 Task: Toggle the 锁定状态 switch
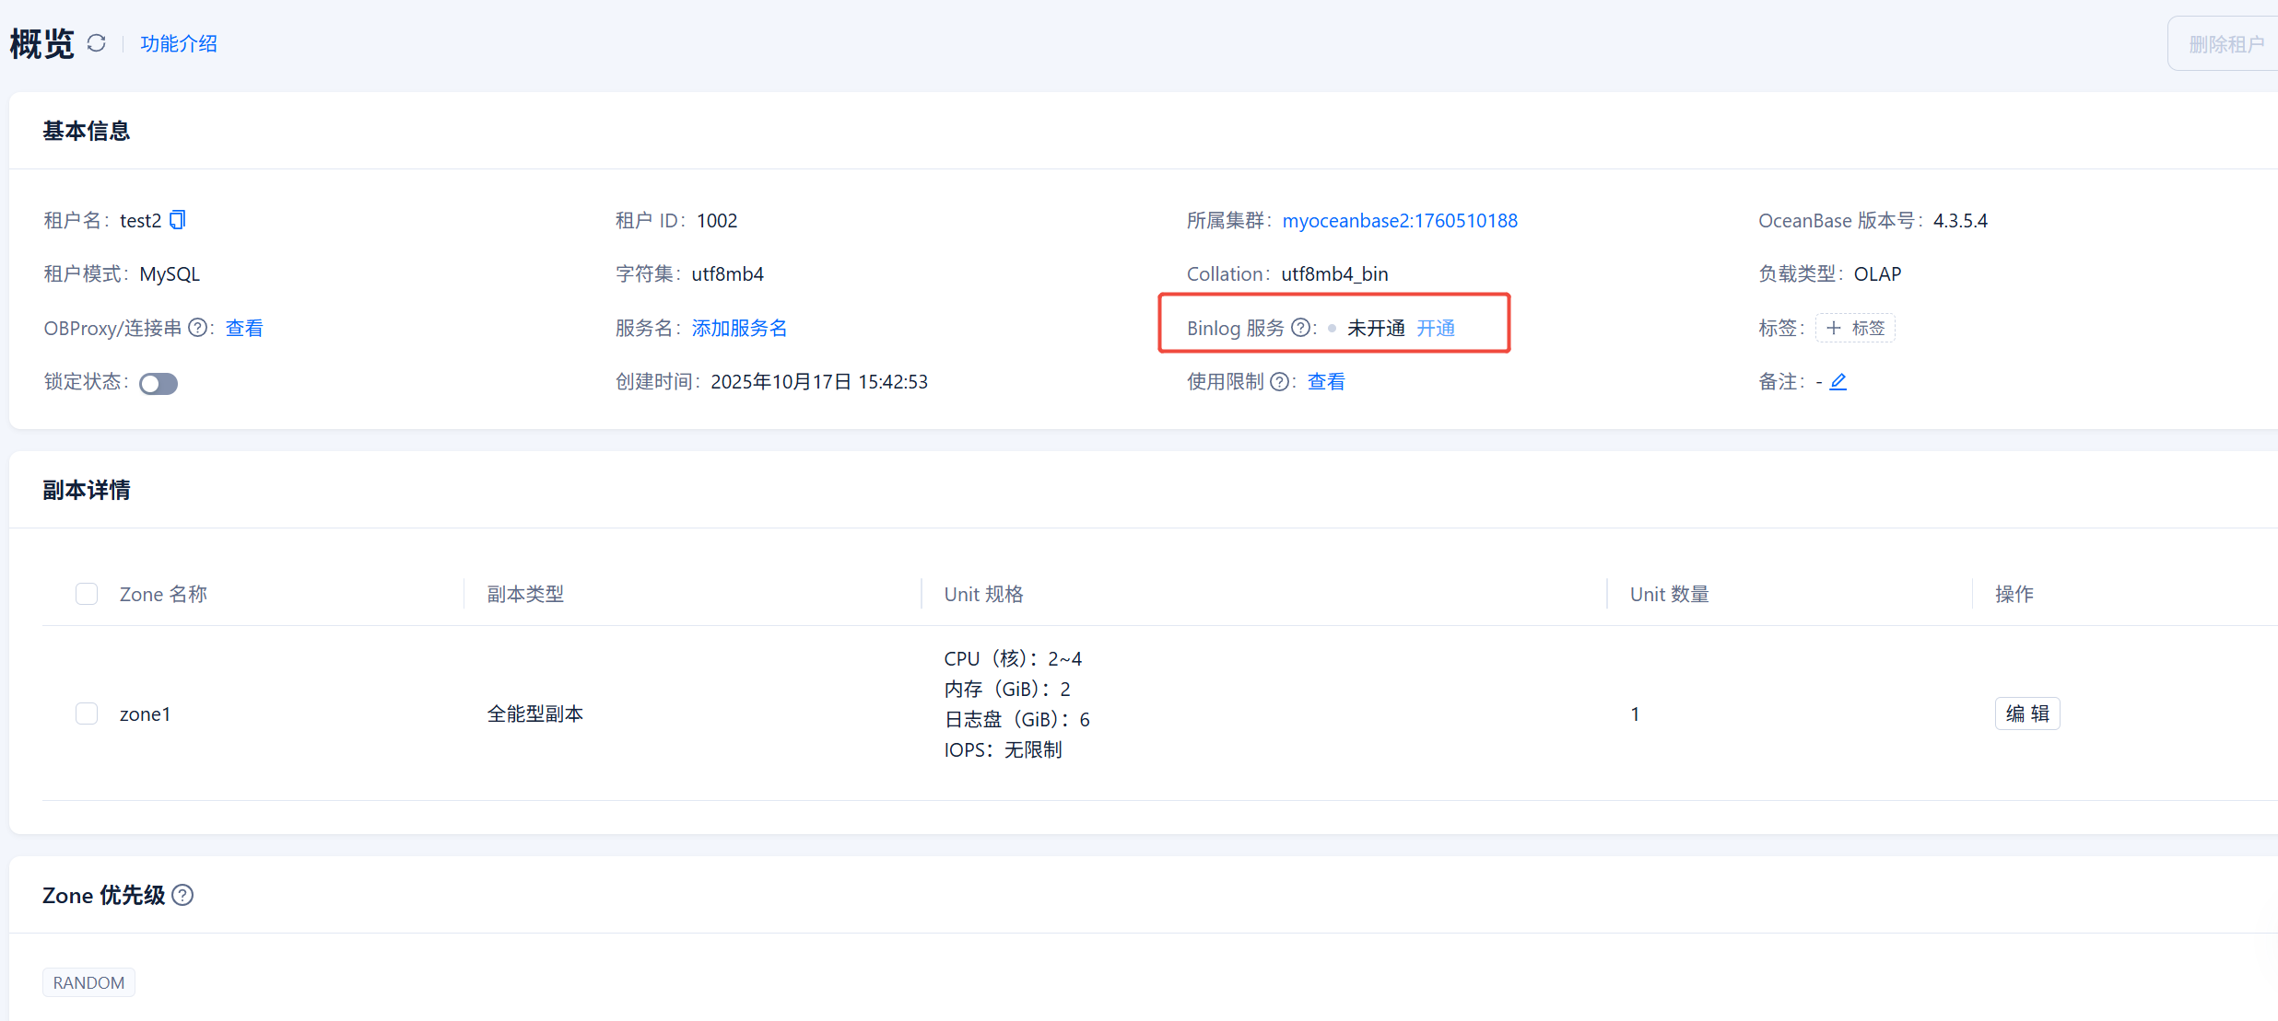(159, 383)
